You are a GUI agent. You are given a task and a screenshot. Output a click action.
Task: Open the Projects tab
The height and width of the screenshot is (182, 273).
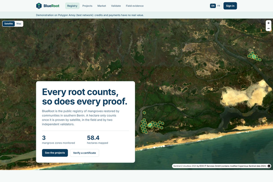tap(87, 6)
